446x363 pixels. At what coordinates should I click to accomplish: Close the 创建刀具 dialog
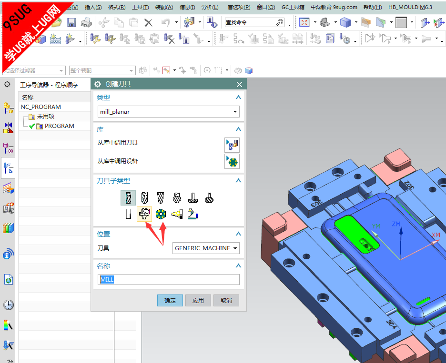(x=240, y=84)
